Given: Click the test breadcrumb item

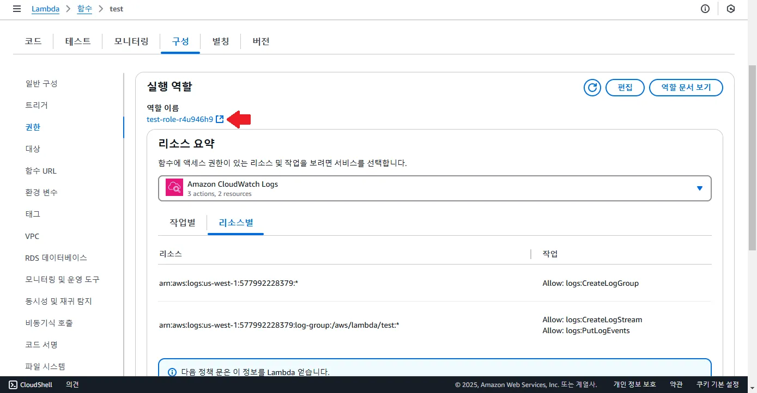Looking at the screenshot, I should 116,9.
